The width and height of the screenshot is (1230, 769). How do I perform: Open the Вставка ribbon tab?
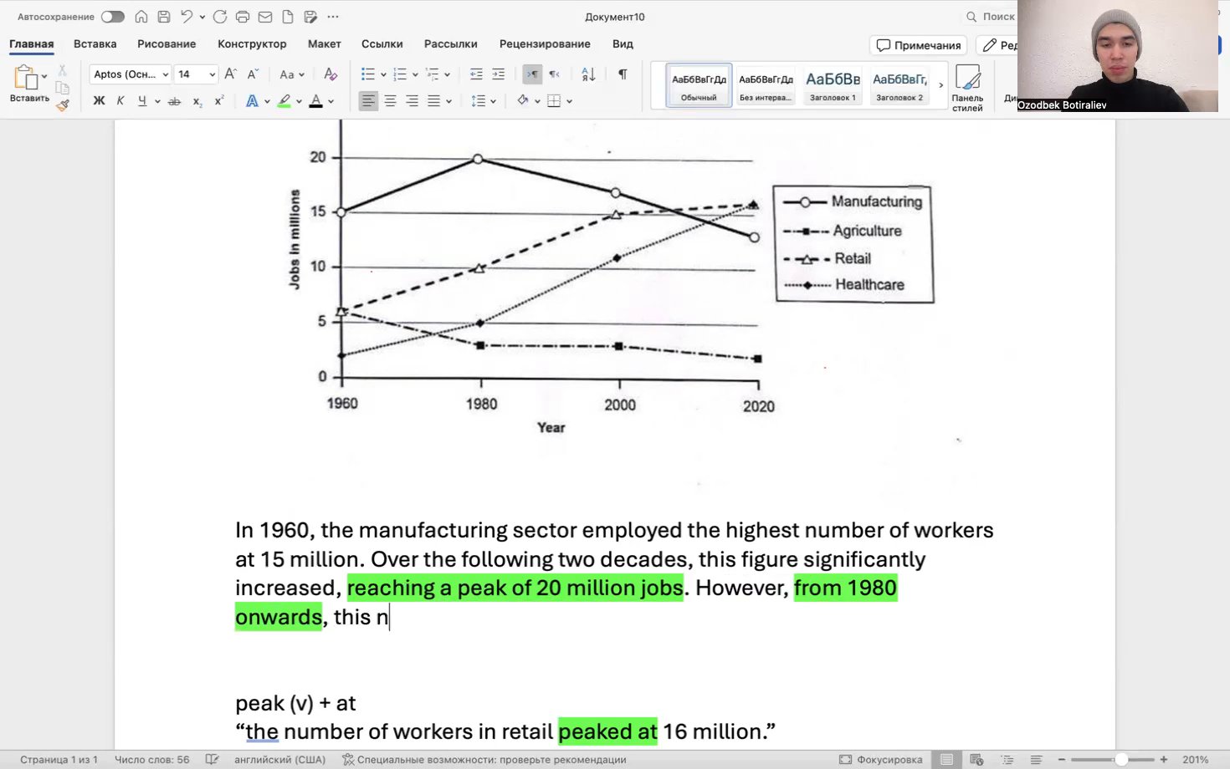click(95, 43)
